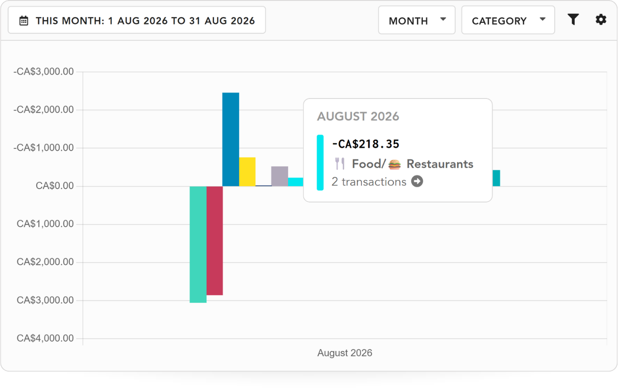Open chart settings gear icon
618x388 pixels.
coord(601,19)
